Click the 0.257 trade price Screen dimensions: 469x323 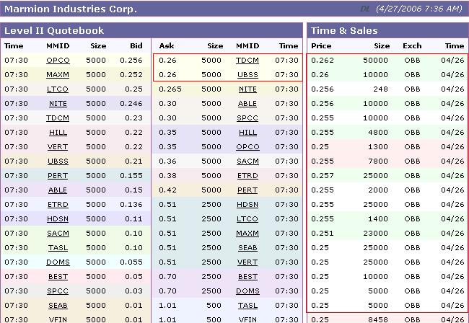point(323,176)
